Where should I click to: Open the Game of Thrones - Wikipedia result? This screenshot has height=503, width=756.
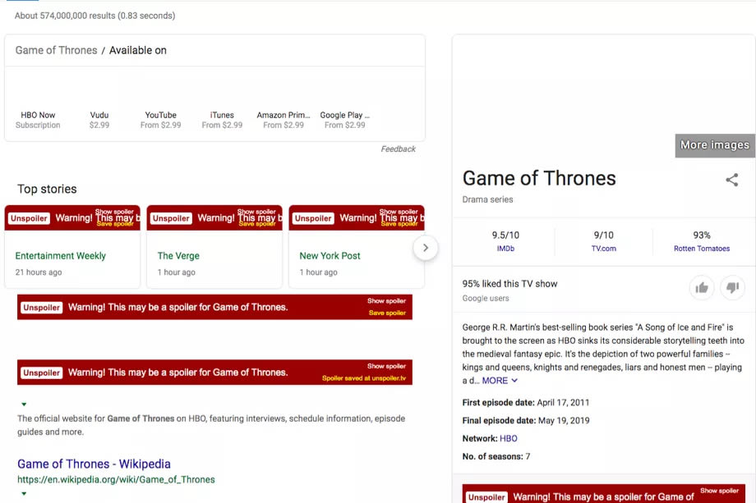[94, 464]
